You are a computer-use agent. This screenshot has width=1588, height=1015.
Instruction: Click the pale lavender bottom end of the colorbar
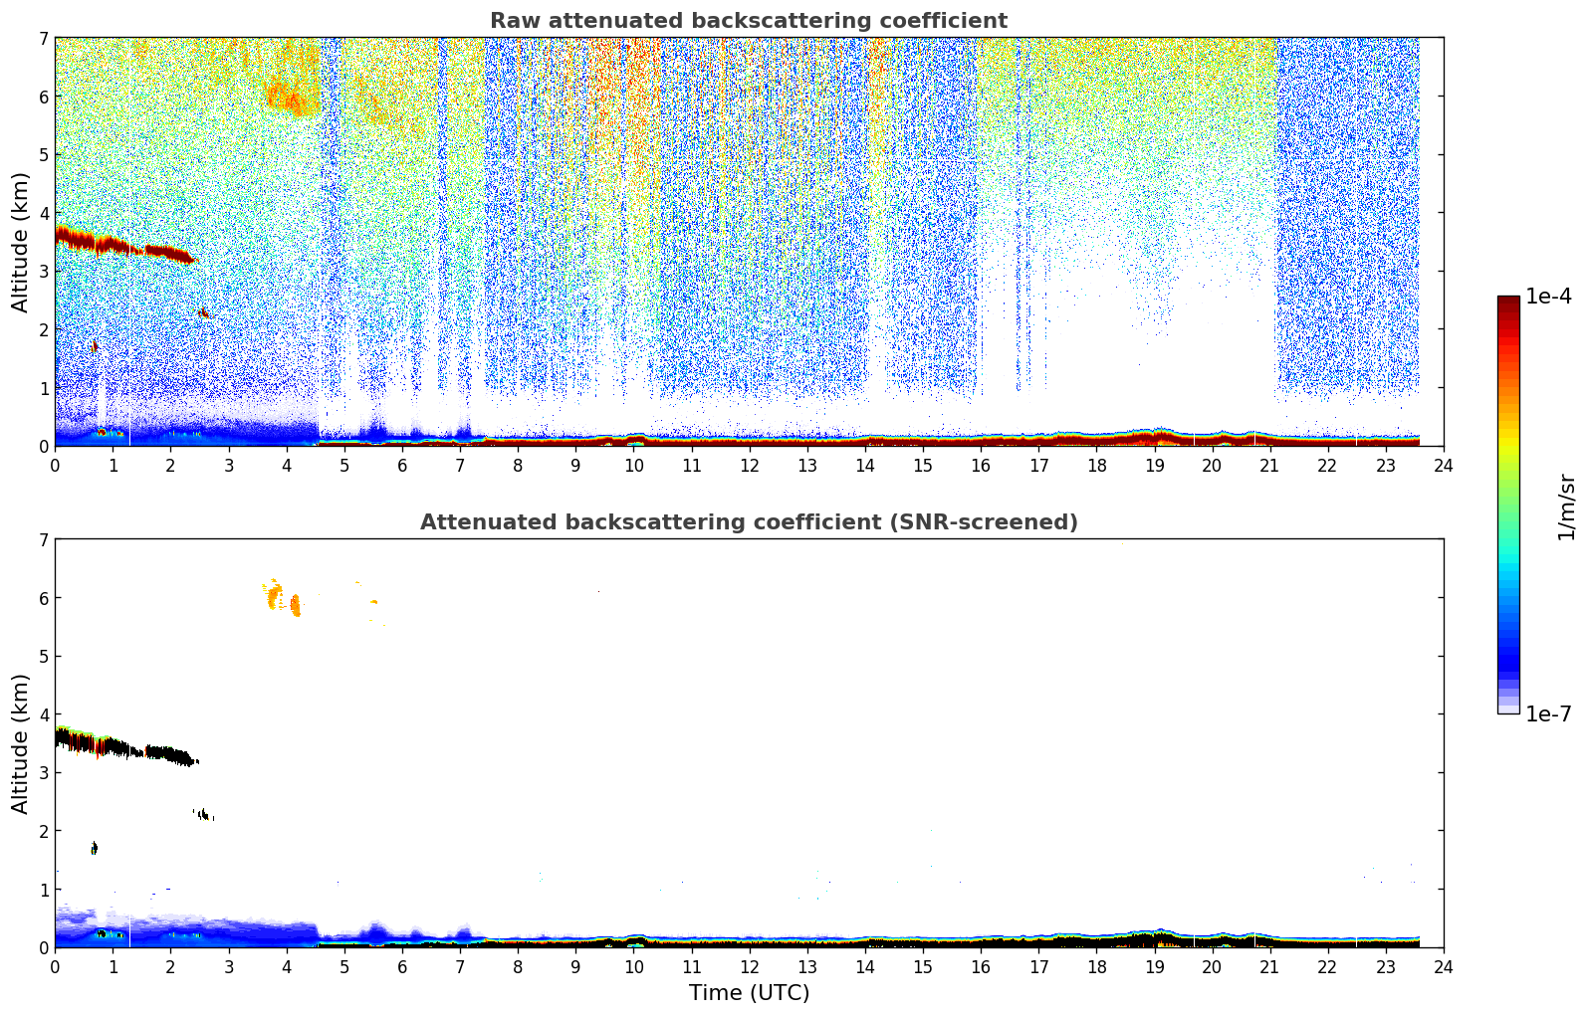coord(1508,708)
